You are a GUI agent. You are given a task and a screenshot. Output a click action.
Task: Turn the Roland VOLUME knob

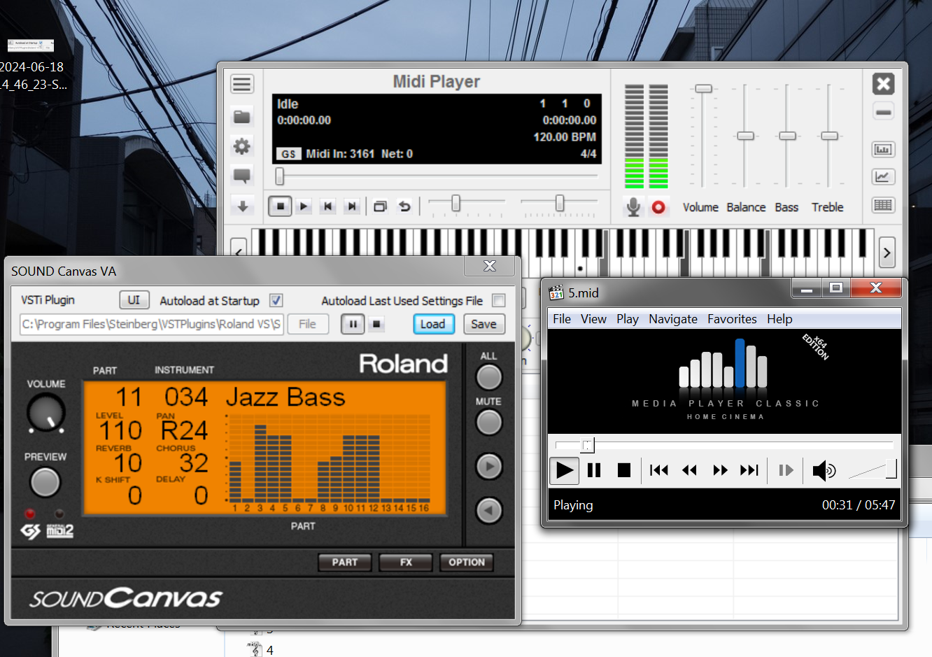[x=46, y=412]
